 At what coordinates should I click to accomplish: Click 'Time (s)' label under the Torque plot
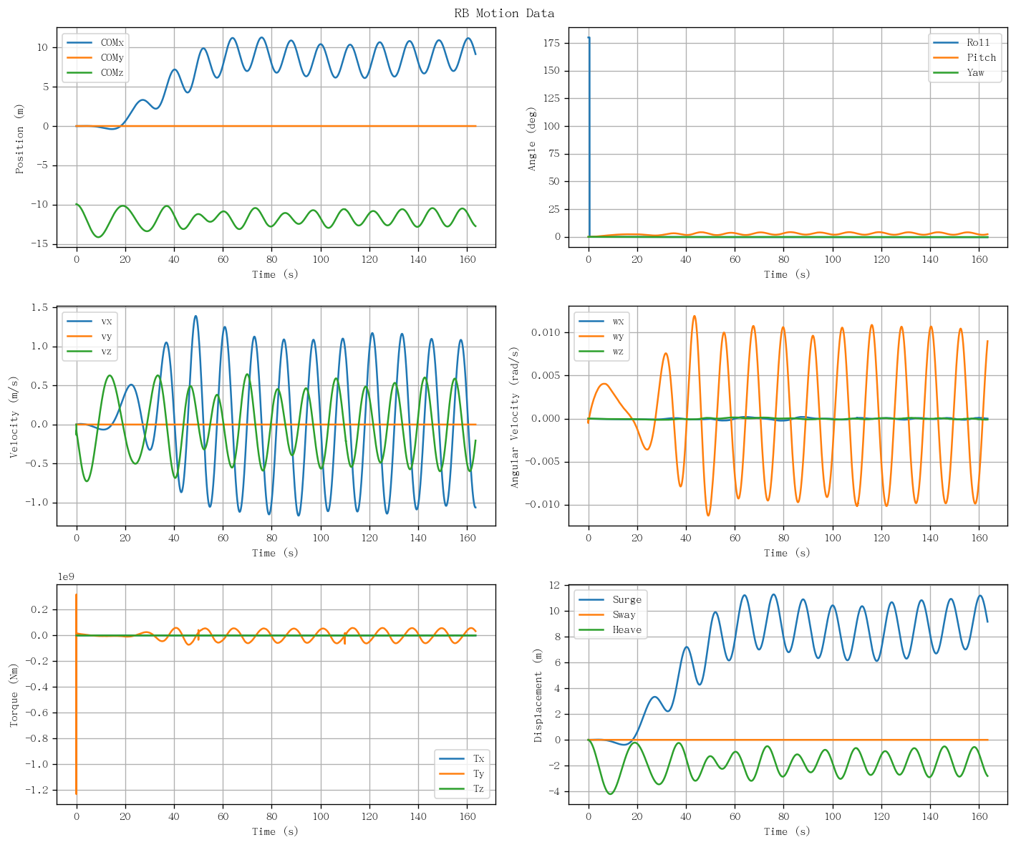pos(276,831)
